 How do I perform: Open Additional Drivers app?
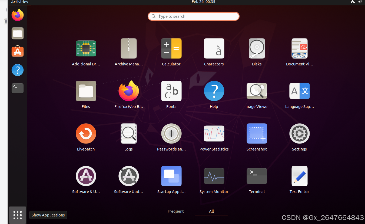(86, 48)
